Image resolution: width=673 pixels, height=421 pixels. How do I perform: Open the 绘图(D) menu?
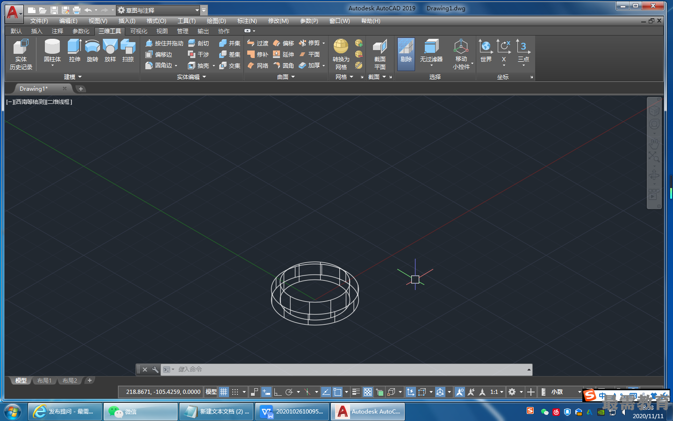click(x=216, y=21)
